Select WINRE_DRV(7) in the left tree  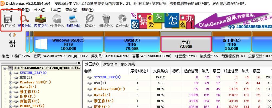32,106
